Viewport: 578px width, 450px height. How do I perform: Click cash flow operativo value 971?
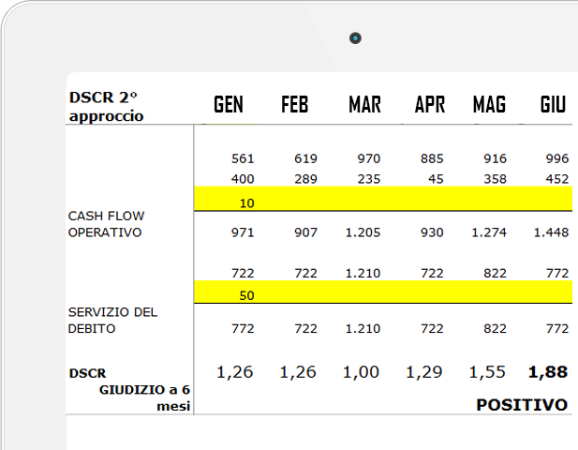click(x=243, y=232)
